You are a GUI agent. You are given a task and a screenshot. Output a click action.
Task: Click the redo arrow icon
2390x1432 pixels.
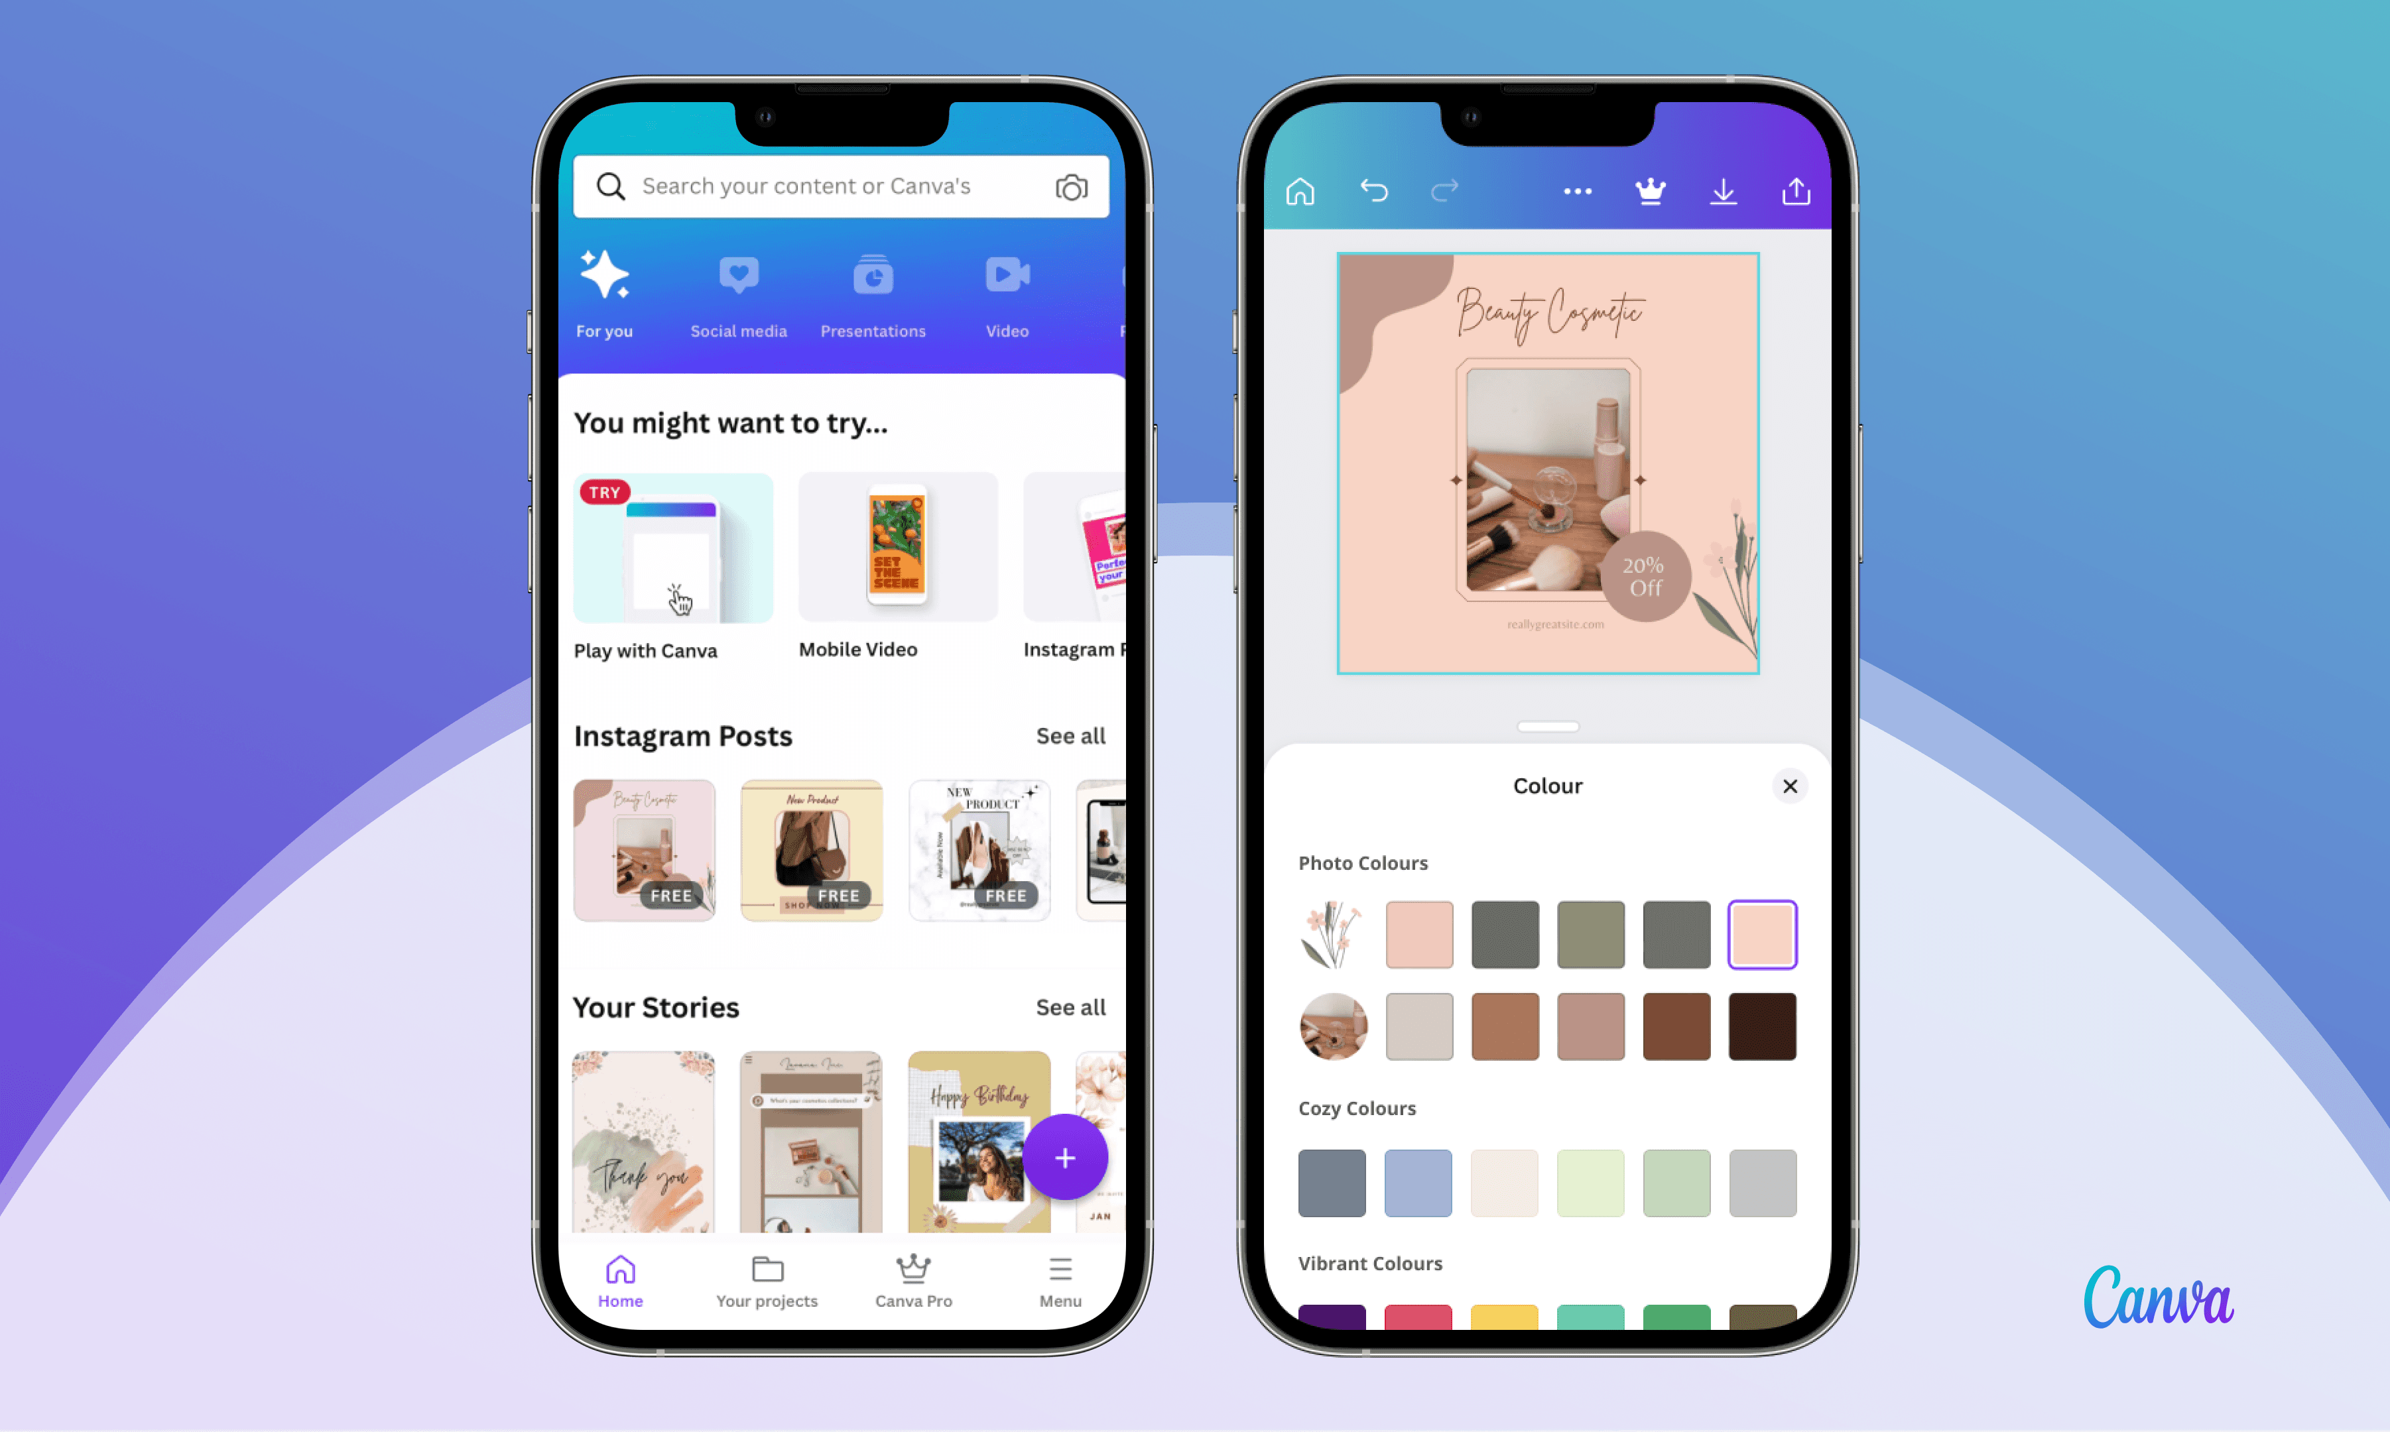pos(1440,189)
